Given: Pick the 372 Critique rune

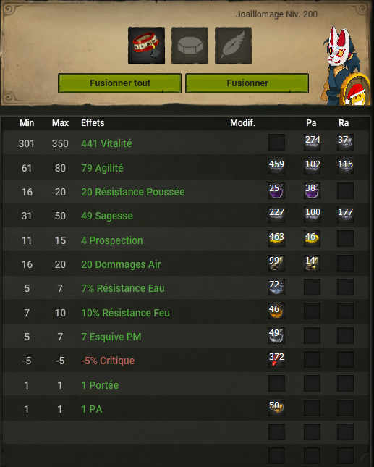Looking at the screenshot, I should click(x=277, y=360).
